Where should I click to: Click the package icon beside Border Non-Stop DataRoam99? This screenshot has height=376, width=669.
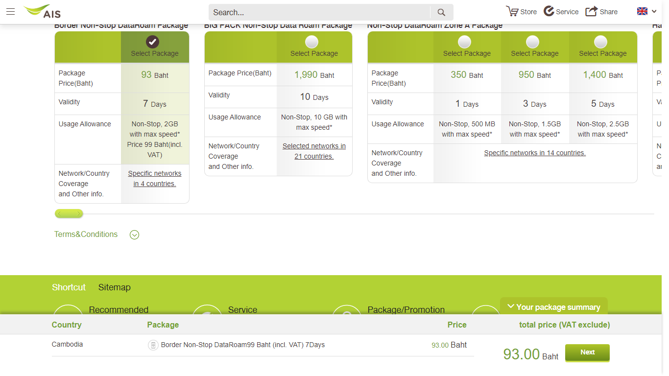click(153, 345)
